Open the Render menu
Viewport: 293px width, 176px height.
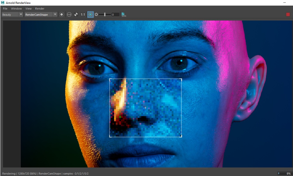tap(40, 9)
